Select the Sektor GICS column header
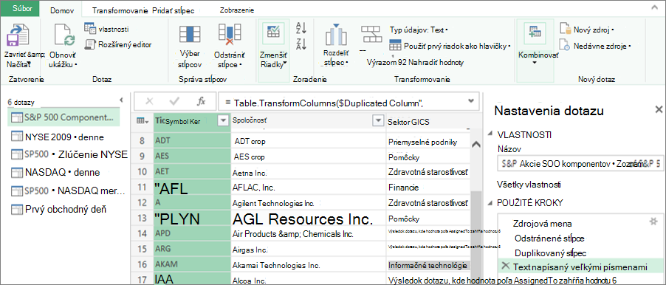The image size is (666, 285). 428,122
